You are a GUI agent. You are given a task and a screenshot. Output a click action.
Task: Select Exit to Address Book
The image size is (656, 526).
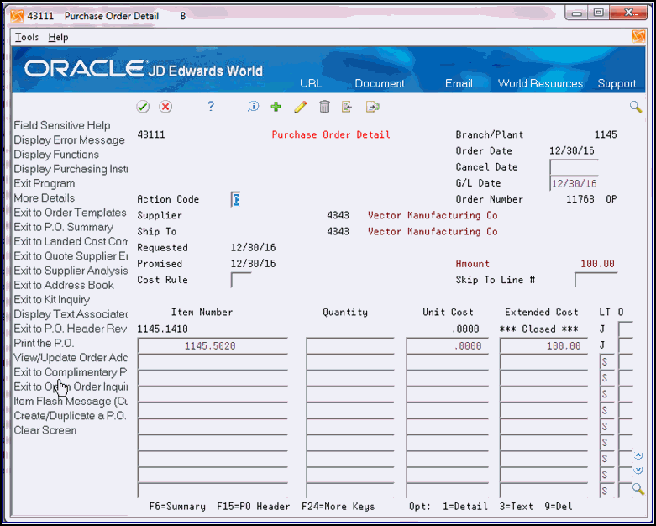click(x=64, y=285)
